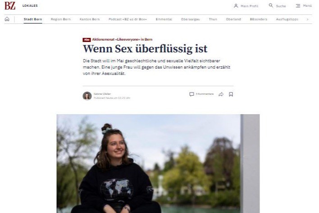Select the Oberaargau section
This screenshot has height=213, width=319.
coord(190,19)
